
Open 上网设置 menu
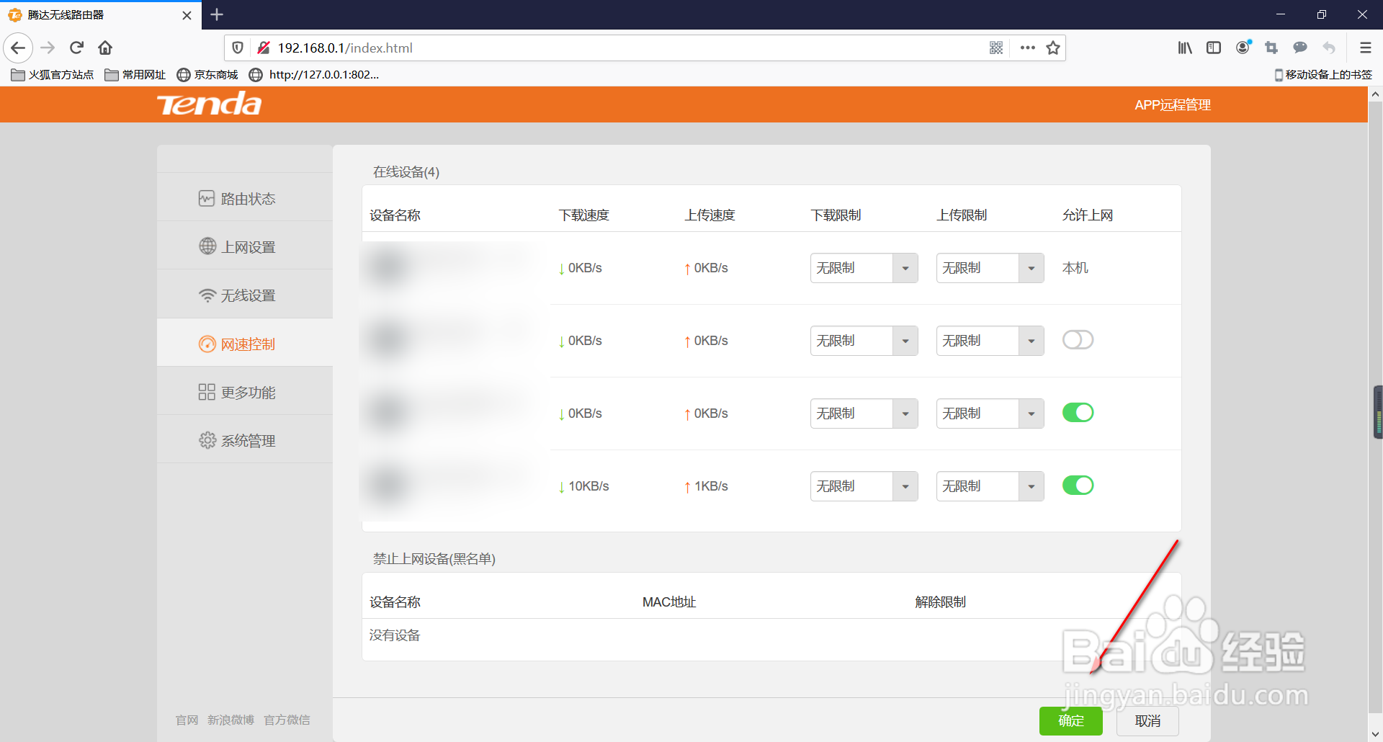tap(245, 246)
